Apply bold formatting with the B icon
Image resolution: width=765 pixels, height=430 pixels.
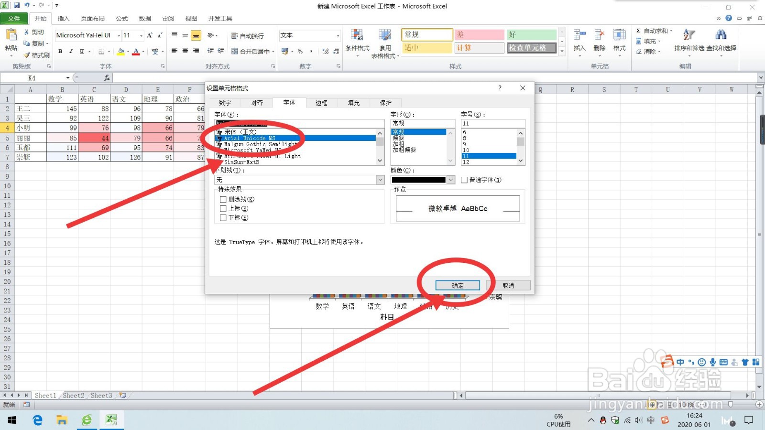[60, 51]
